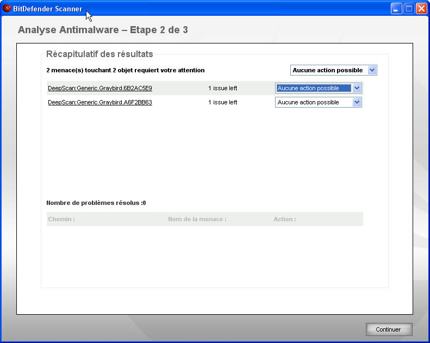The image size is (430, 343).
Task: Close the BitDefender Scanner window
Action: point(421,9)
